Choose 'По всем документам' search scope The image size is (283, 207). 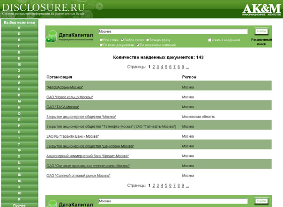click(101, 45)
